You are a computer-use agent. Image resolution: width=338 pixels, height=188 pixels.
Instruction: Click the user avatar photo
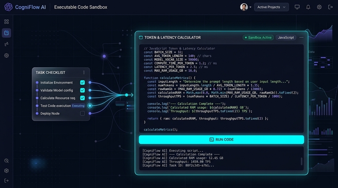(244, 7)
